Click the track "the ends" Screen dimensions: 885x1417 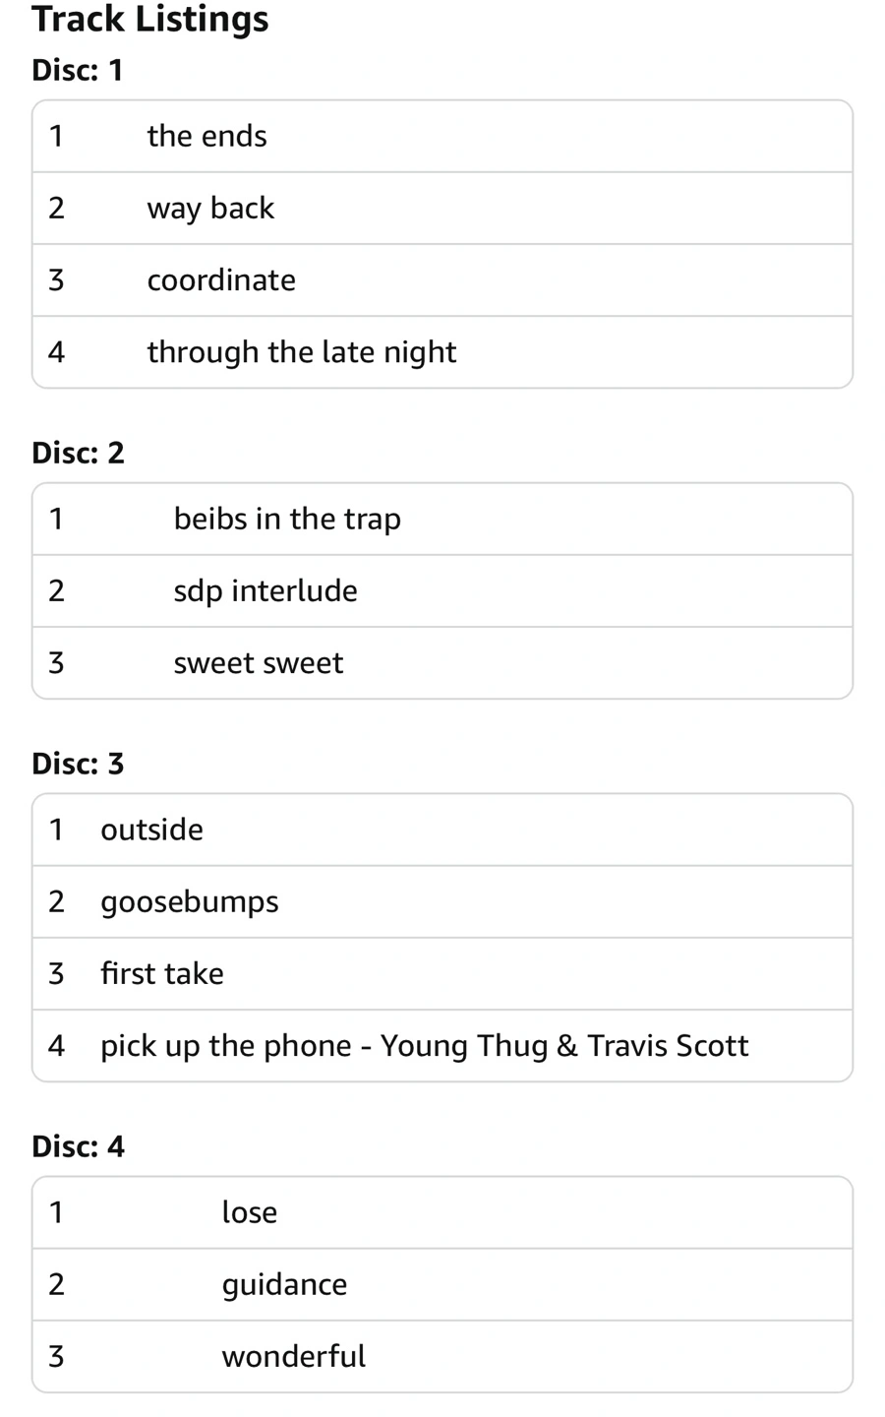pos(206,136)
